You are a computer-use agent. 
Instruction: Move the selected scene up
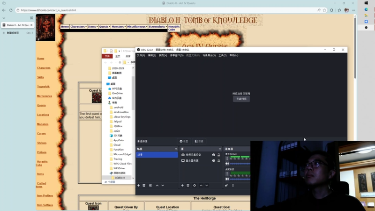pyautogui.click(x=157, y=185)
